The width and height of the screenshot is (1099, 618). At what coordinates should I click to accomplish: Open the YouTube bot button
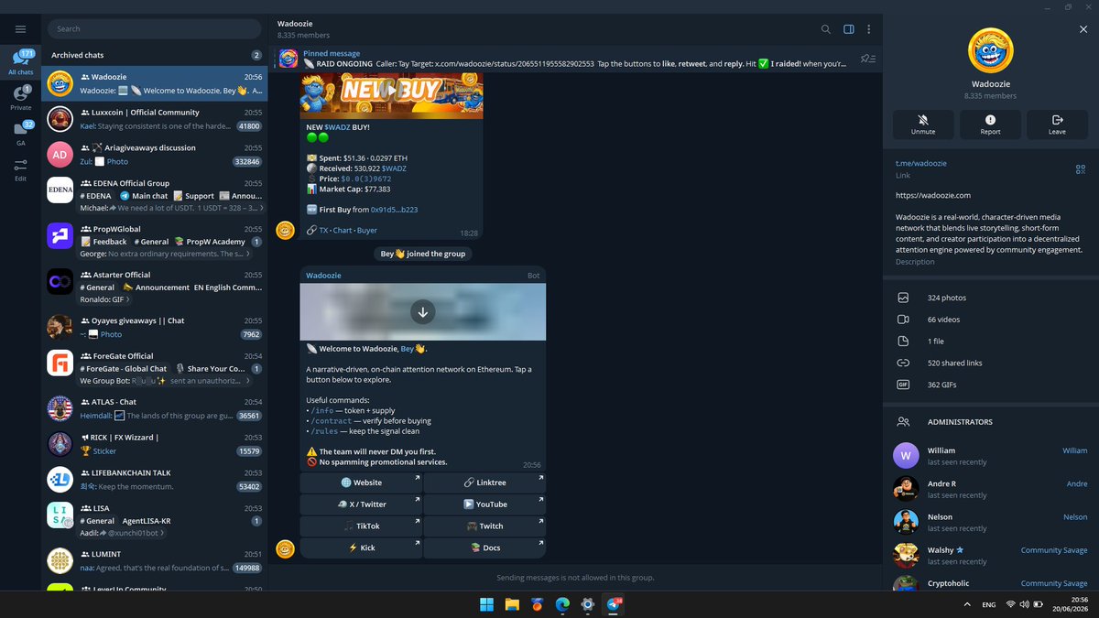[484, 504]
